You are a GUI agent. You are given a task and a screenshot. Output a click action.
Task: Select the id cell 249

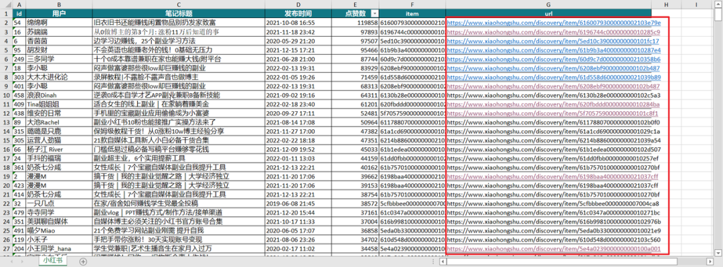pyautogui.click(x=19, y=59)
